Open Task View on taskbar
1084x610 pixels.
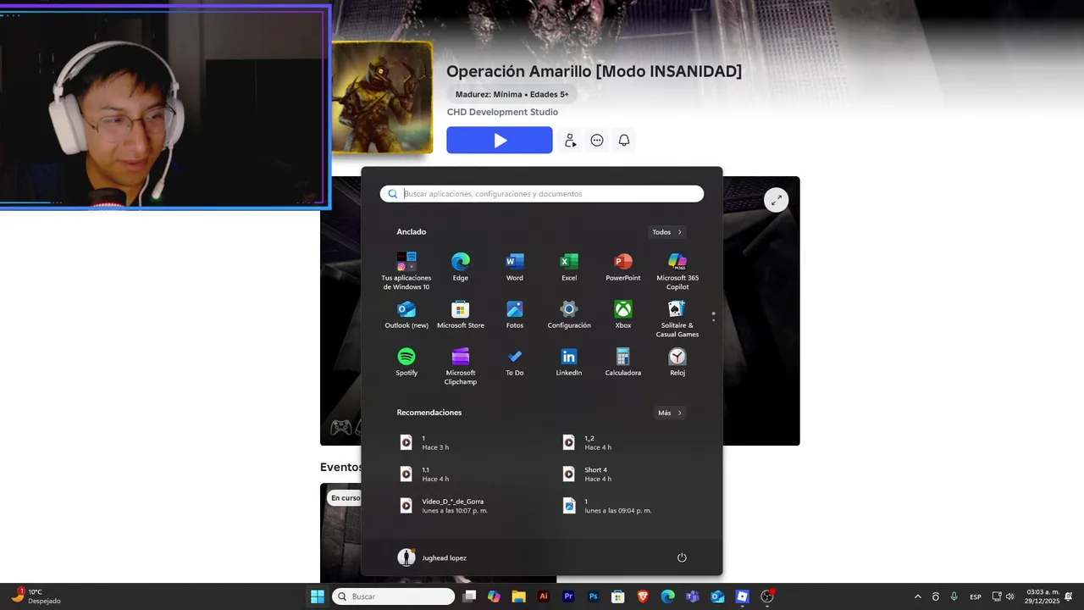click(x=469, y=596)
